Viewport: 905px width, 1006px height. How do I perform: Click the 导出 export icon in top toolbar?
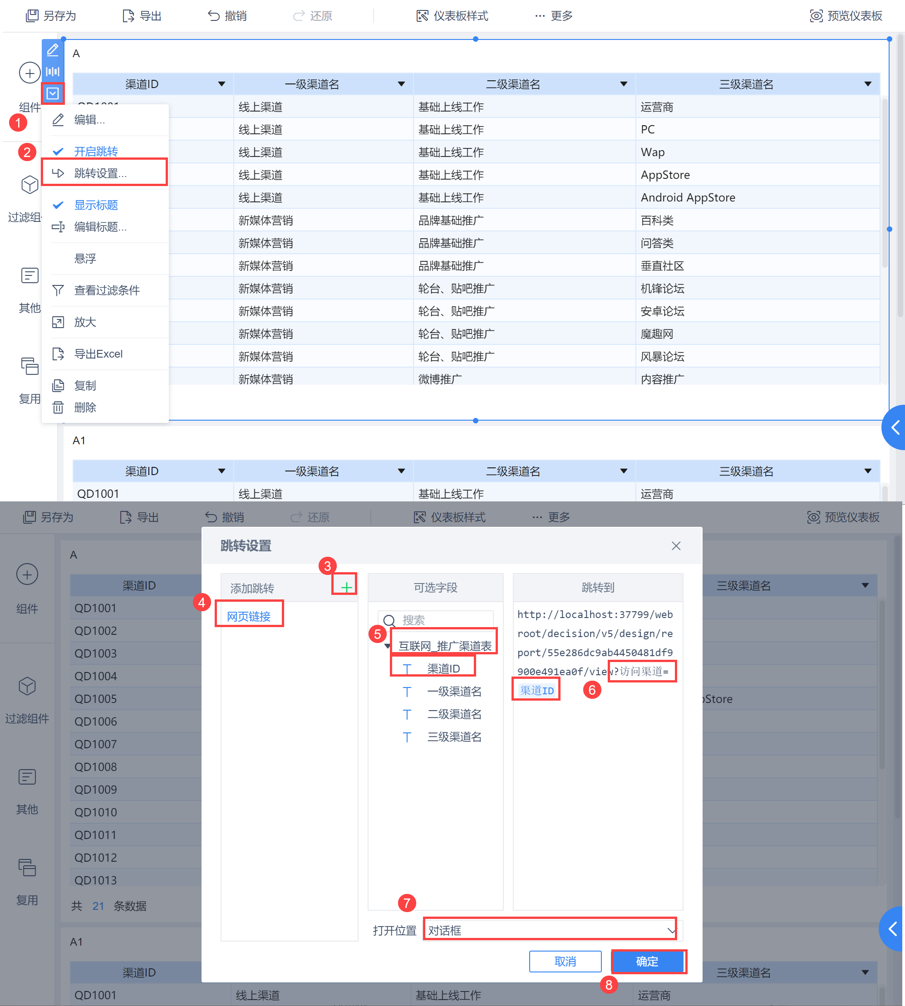(128, 16)
